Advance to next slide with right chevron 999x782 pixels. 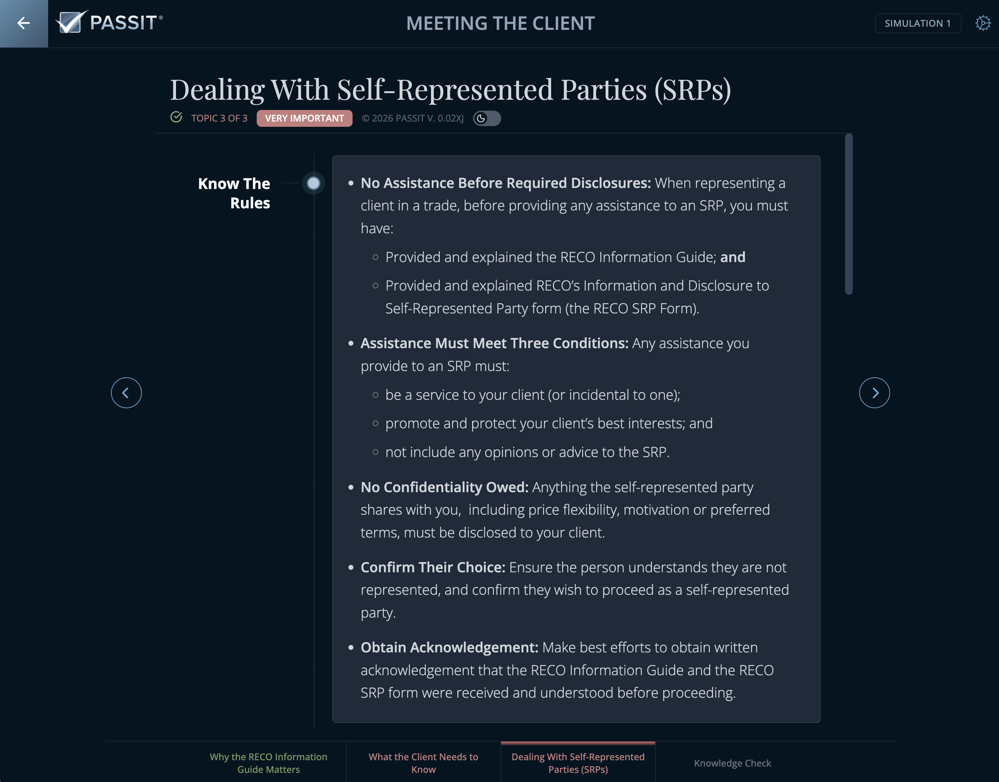(x=874, y=393)
